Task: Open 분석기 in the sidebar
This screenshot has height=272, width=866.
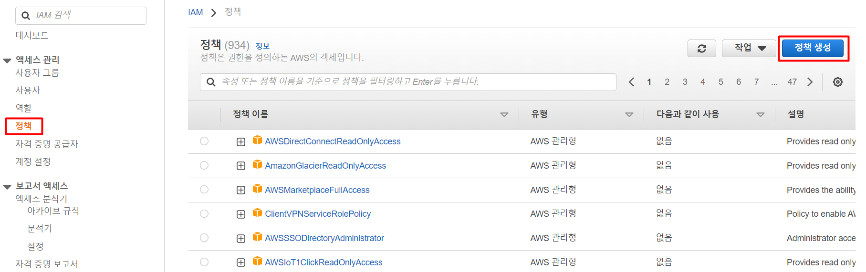Action: (40, 228)
